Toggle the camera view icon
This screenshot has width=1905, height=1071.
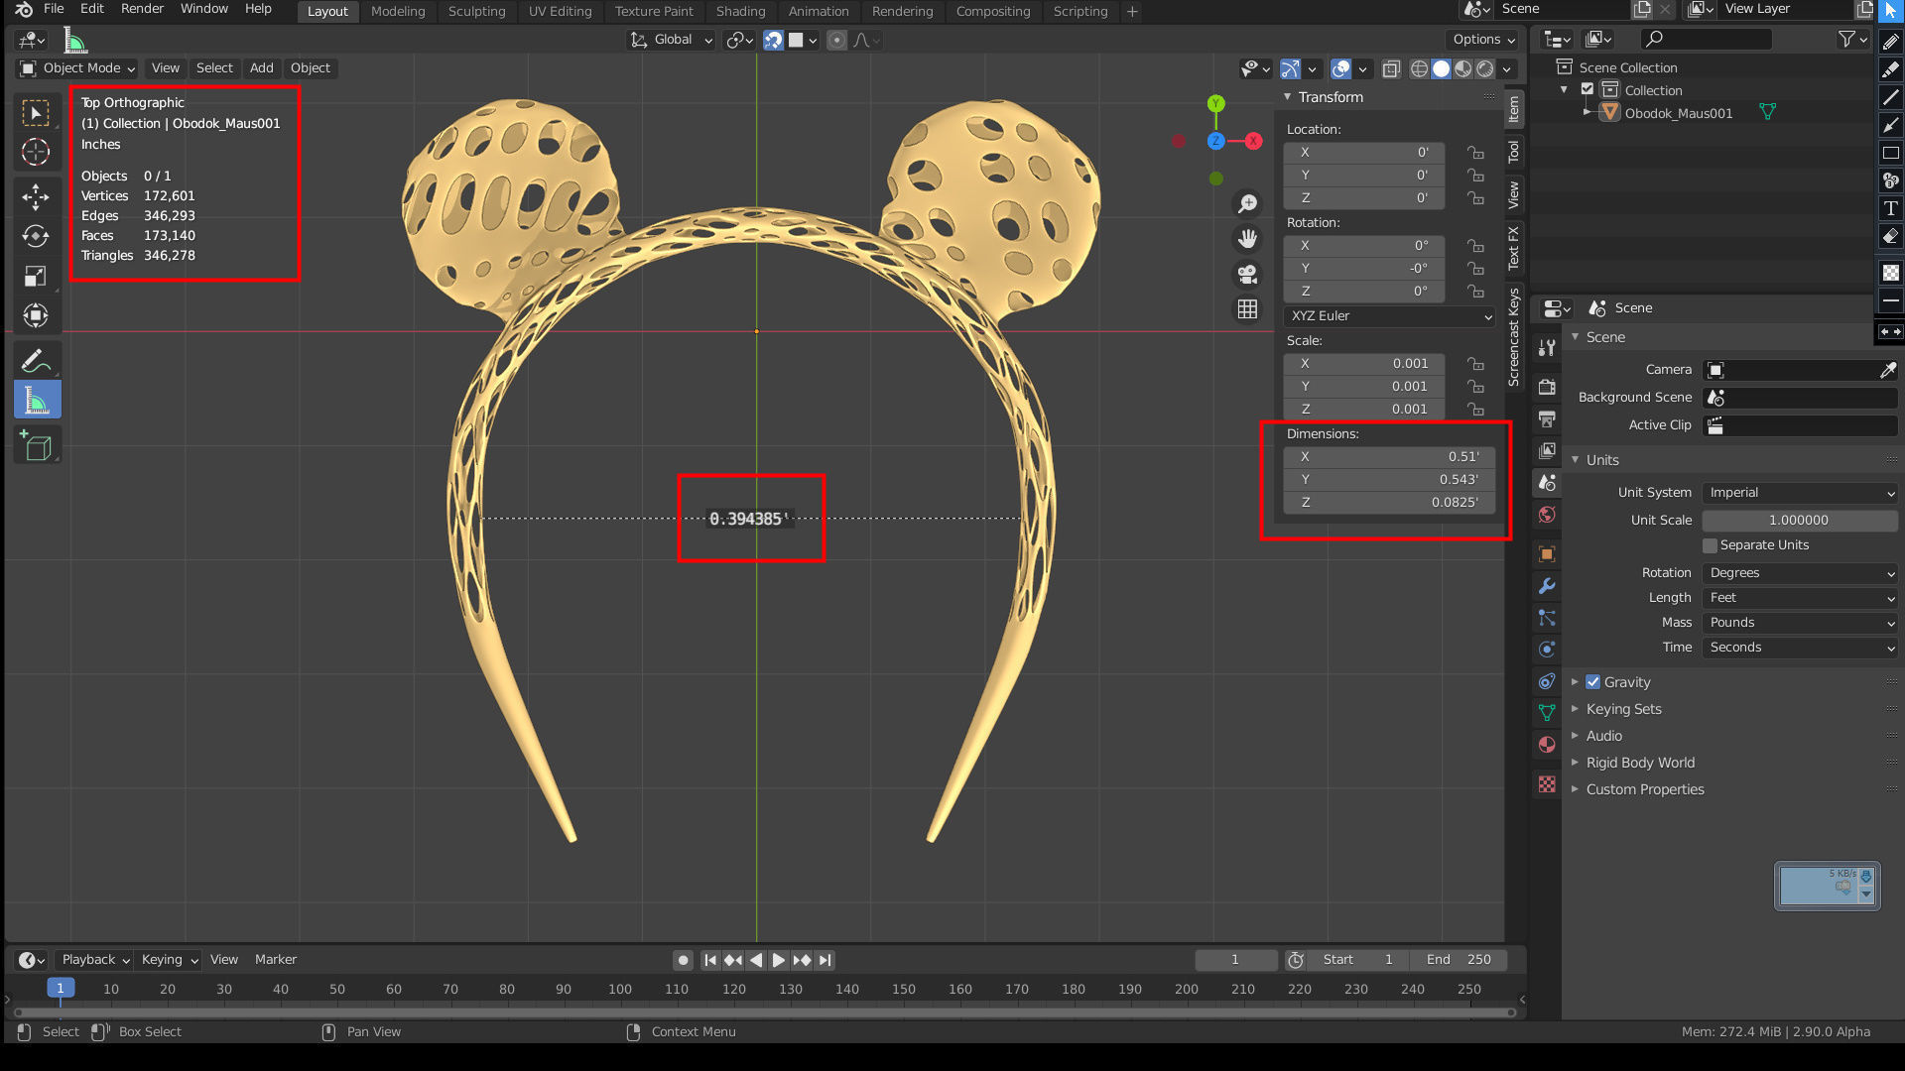tap(1247, 274)
